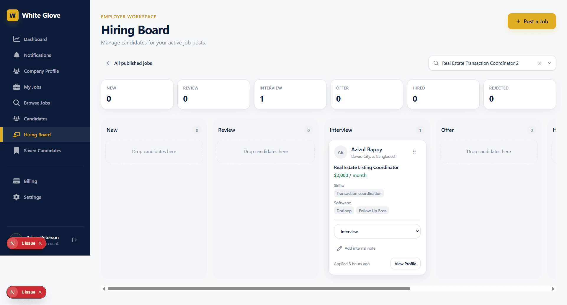567x305 pixels.
Task: Click the pencil icon for internal note
Action: coord(339,248)
